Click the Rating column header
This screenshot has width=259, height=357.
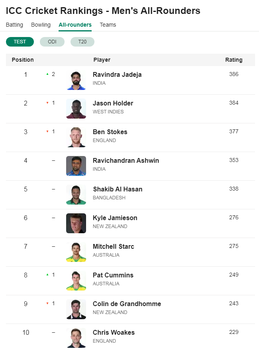pyautogui.click(x=234, y=60)
